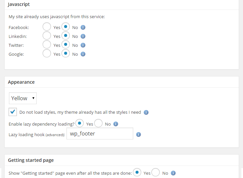Select Yes for Facebook javascript

click(x=47, y=27)
